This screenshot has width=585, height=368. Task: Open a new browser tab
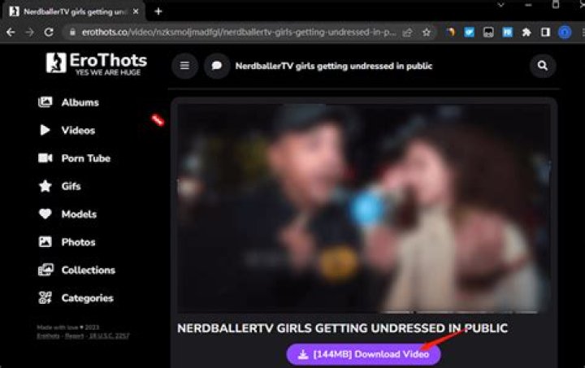[x=158, y=11]
